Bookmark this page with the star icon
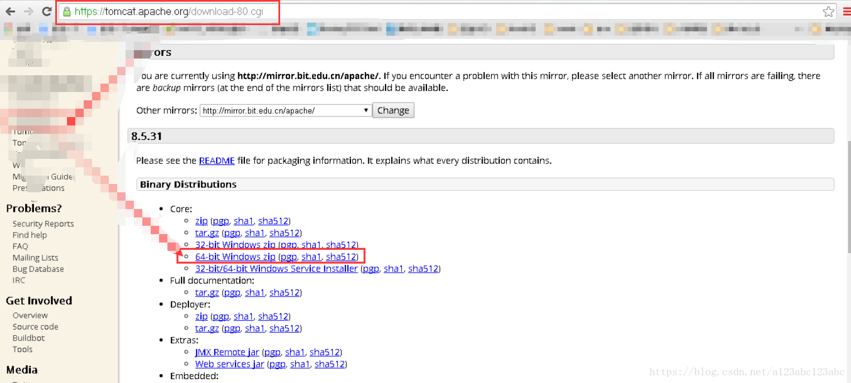This screenshot has height=383, width=851. point(828,11)
